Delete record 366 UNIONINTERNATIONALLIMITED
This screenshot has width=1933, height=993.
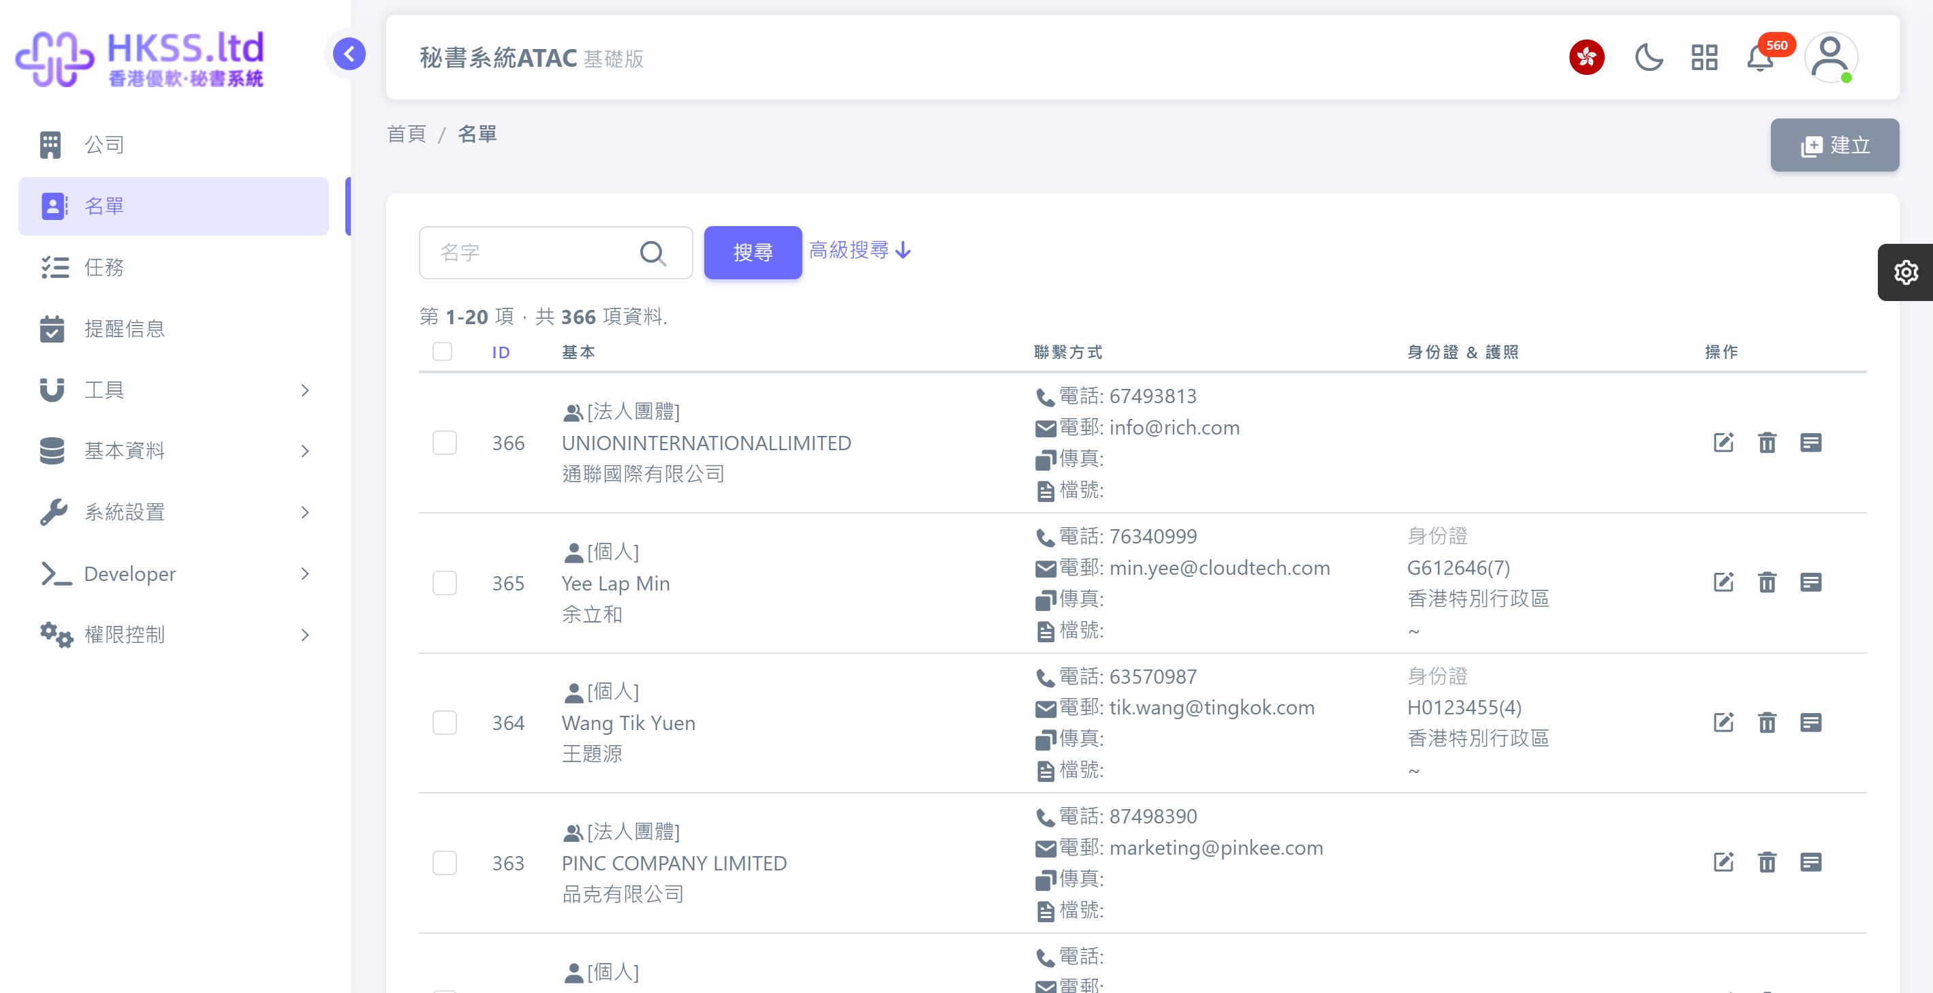click(x=1766, y=443)
